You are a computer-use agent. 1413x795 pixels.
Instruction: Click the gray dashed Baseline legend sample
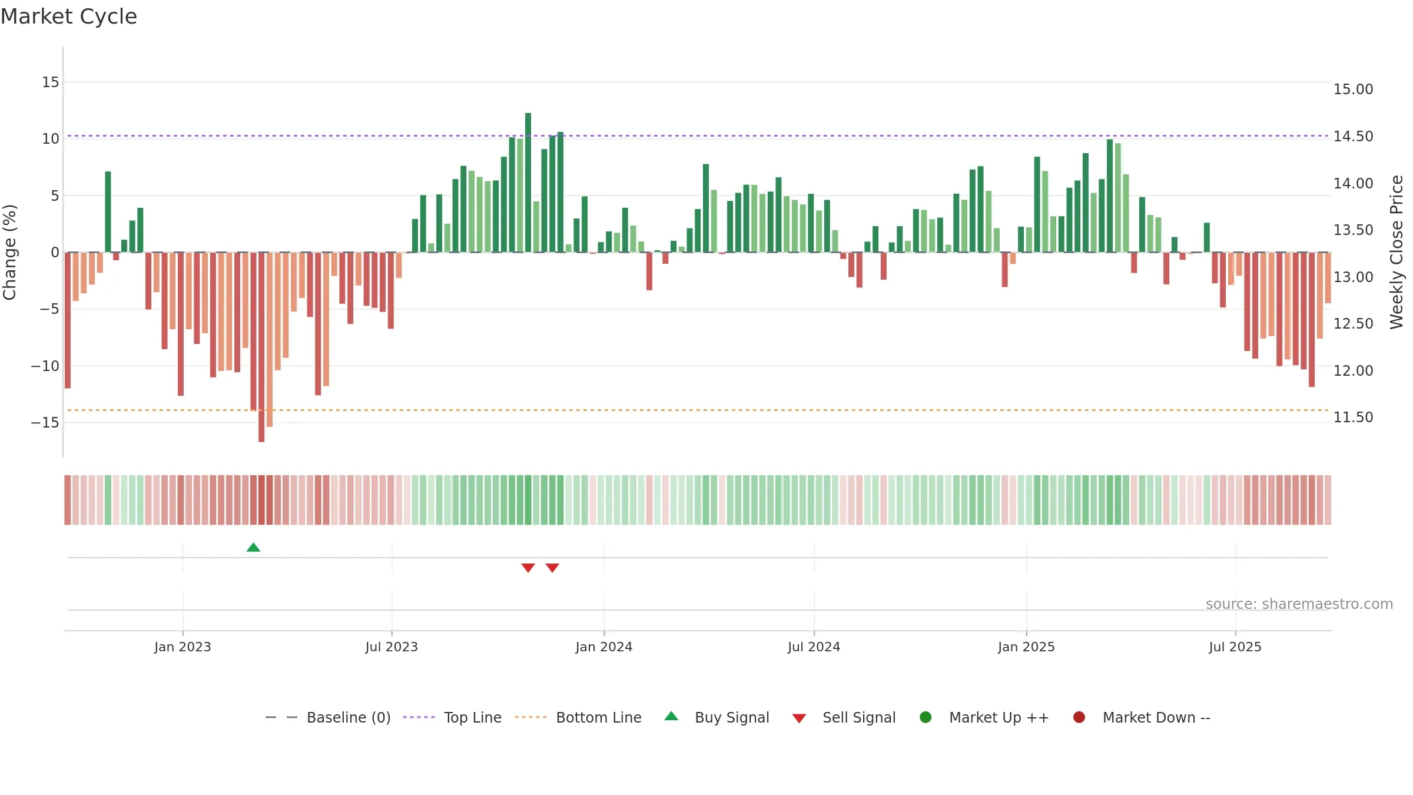(281, 717)
